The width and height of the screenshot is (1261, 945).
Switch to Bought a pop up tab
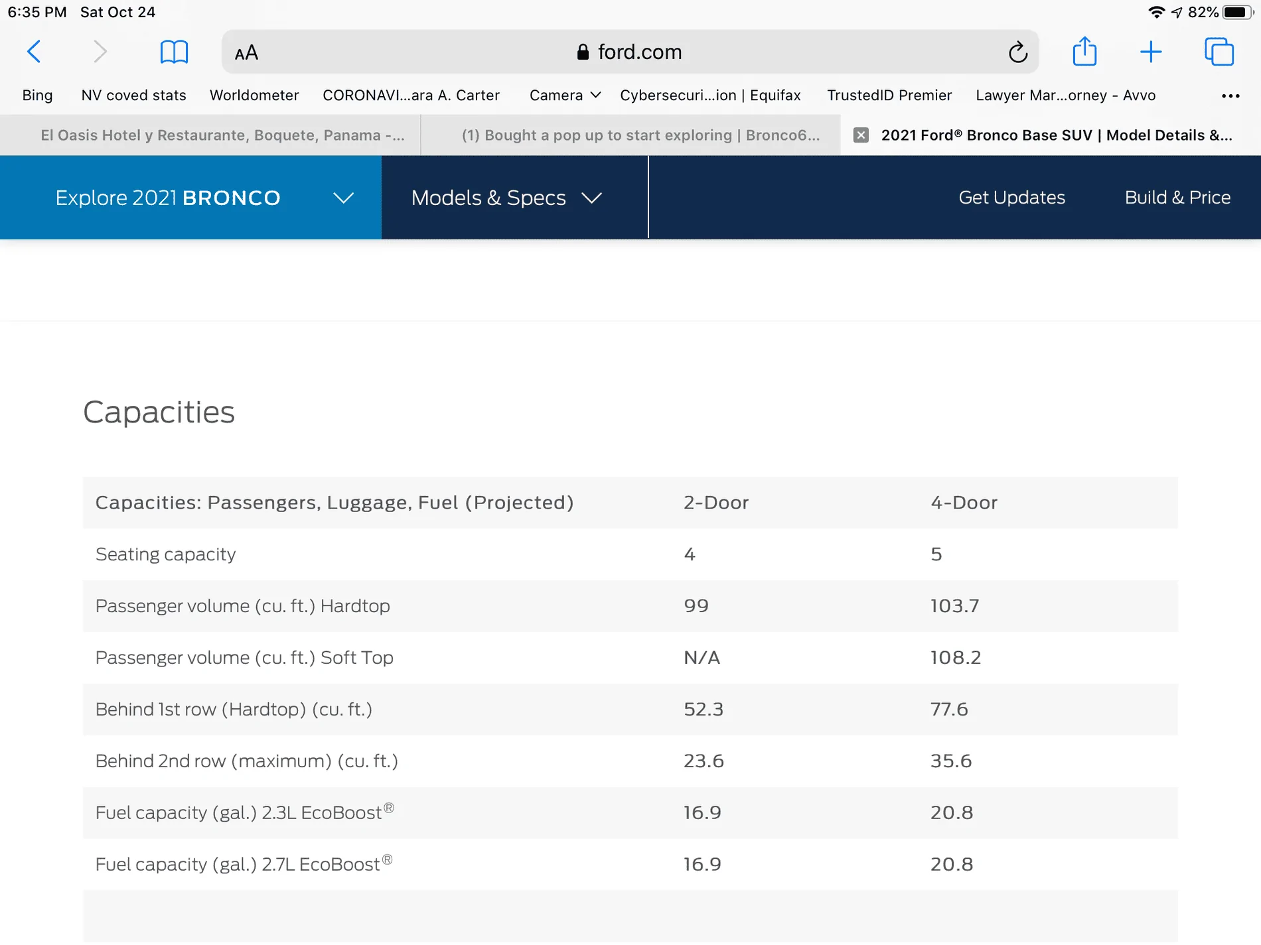(x=630, y=135)
